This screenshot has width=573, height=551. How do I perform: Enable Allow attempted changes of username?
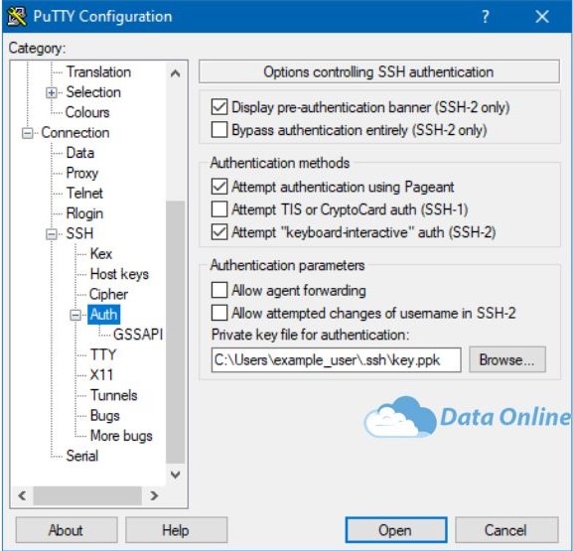point(219,313)
